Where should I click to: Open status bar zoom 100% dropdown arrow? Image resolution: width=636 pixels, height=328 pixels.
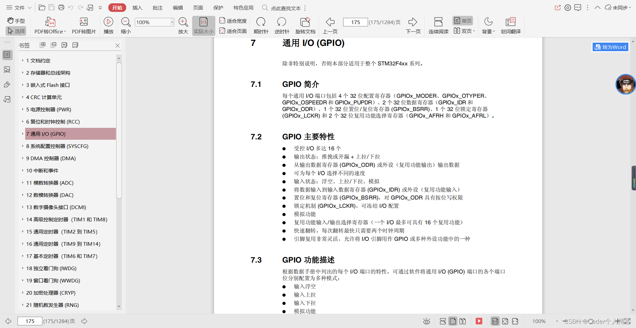tap(557, 321)
